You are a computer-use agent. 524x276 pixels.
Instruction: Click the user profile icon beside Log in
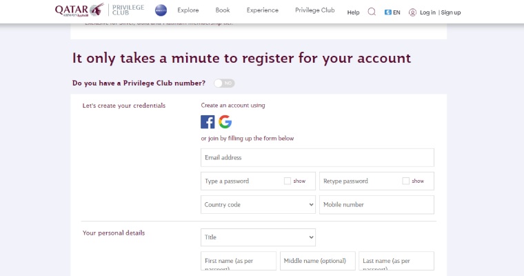[412, 12]
